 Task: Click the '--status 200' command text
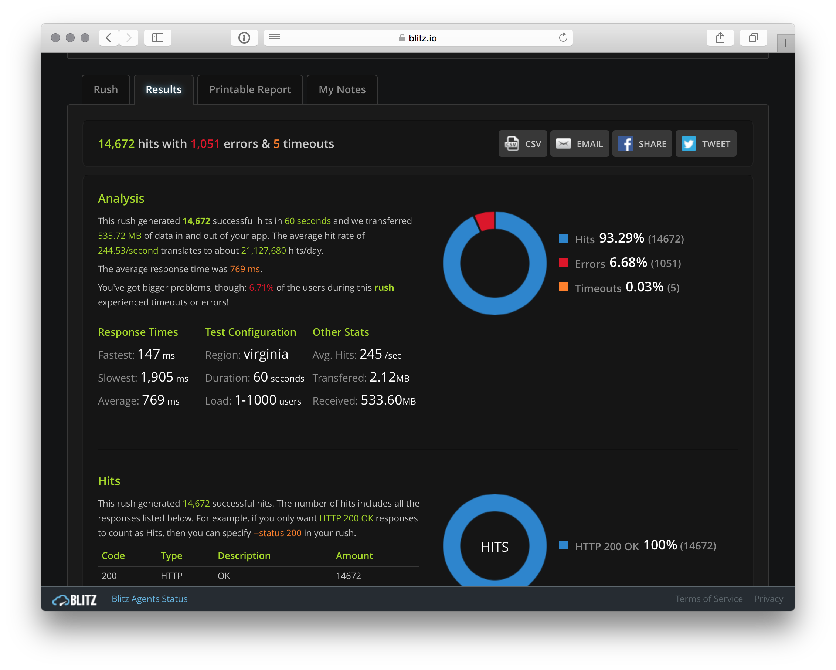[277, 533]
